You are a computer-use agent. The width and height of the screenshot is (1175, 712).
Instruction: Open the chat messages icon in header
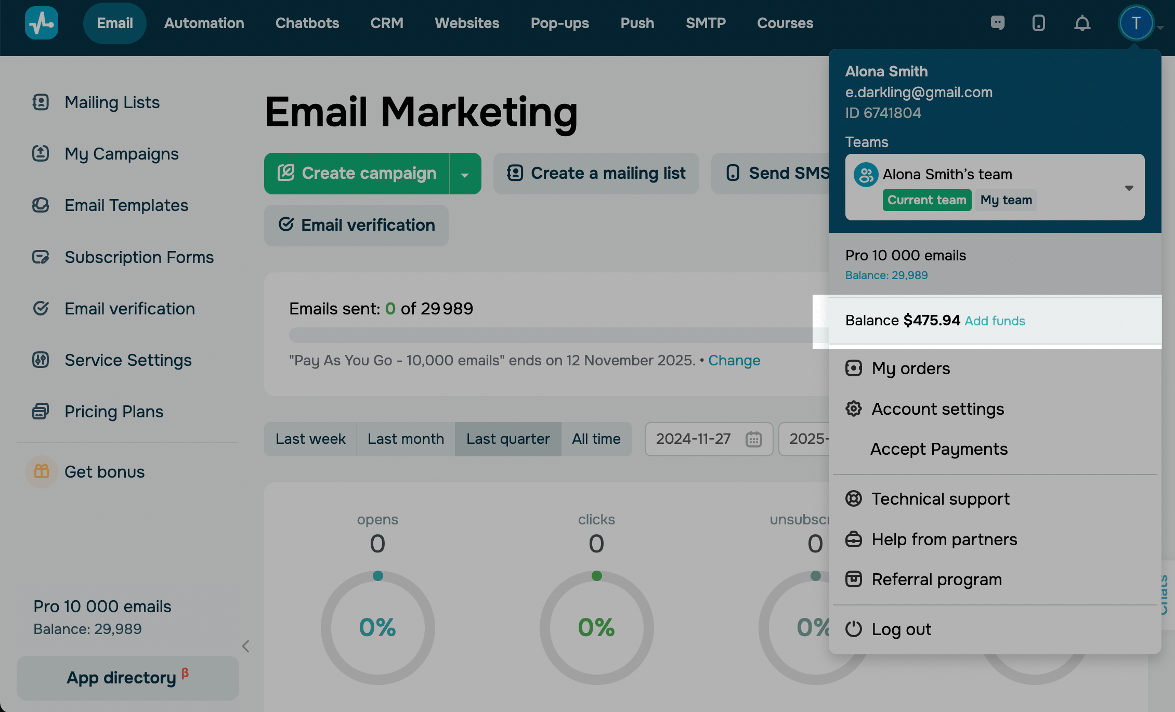click(x=997, y=23)
